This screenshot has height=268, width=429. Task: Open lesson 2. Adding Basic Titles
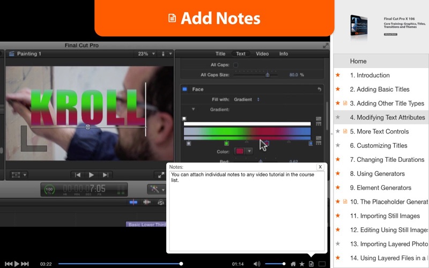coord(380,89)
